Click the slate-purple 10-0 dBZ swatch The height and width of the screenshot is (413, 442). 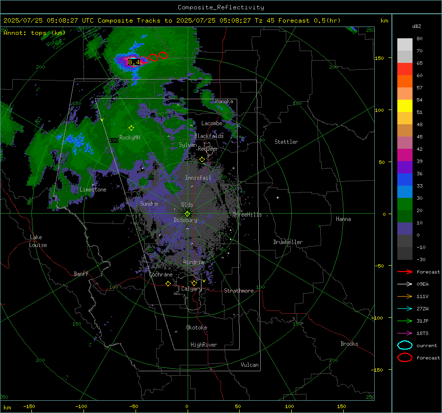pyautogui.click(x=405, y=229)
